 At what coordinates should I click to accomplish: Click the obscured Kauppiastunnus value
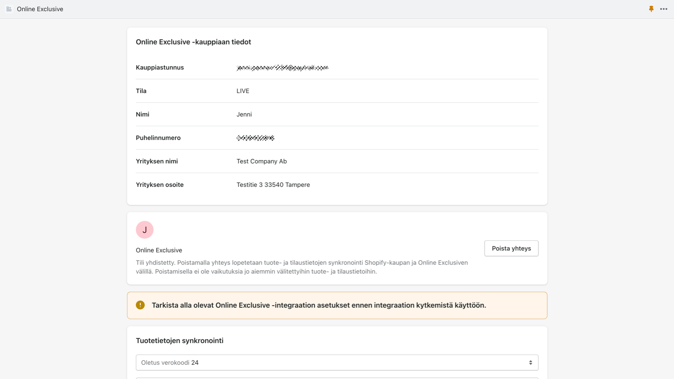(x=282, y=67)
